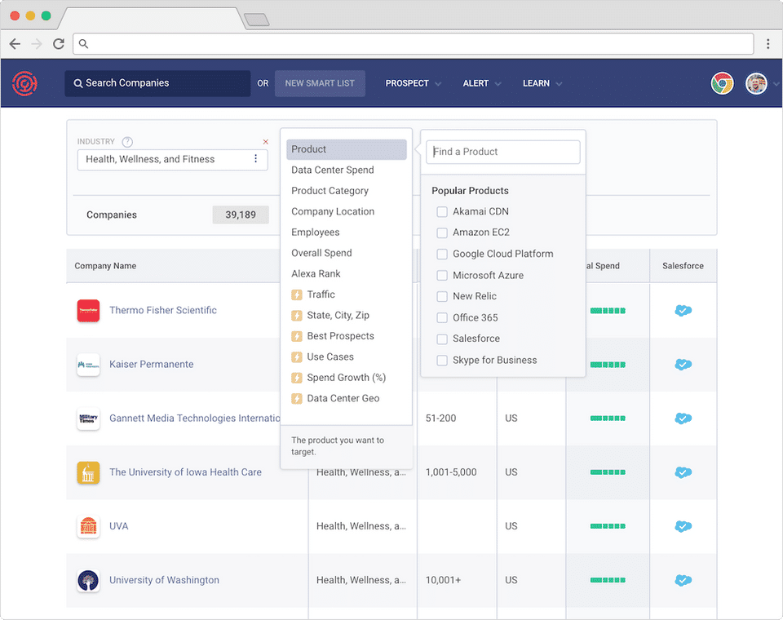Open the Chrome extension icon in header
Viewport: 783px width, 620px height.
point(722,83)
